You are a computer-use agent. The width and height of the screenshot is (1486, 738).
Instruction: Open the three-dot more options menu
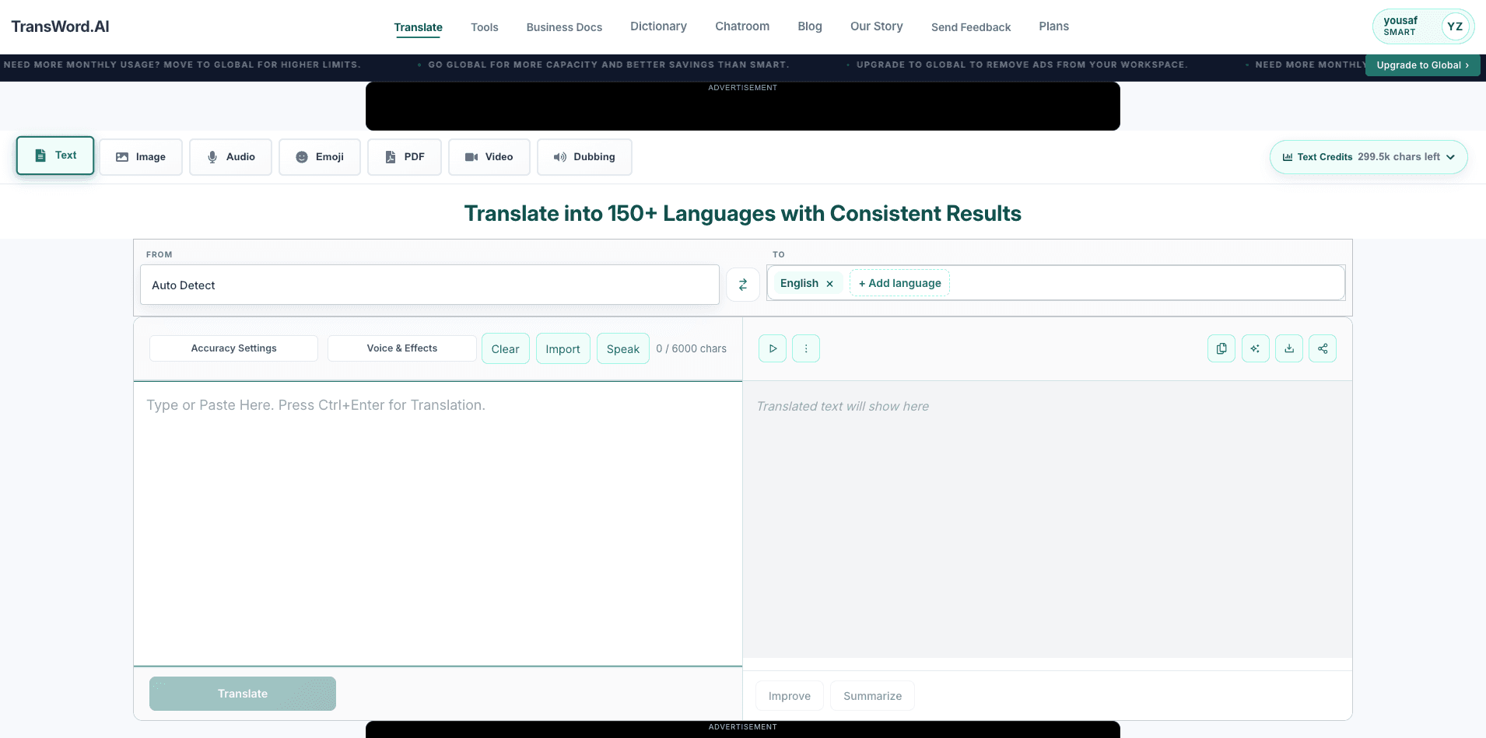tap(806, 348)
